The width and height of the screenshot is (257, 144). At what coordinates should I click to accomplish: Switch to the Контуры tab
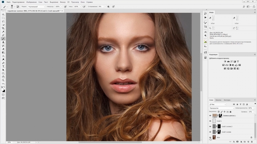[227, 100]
